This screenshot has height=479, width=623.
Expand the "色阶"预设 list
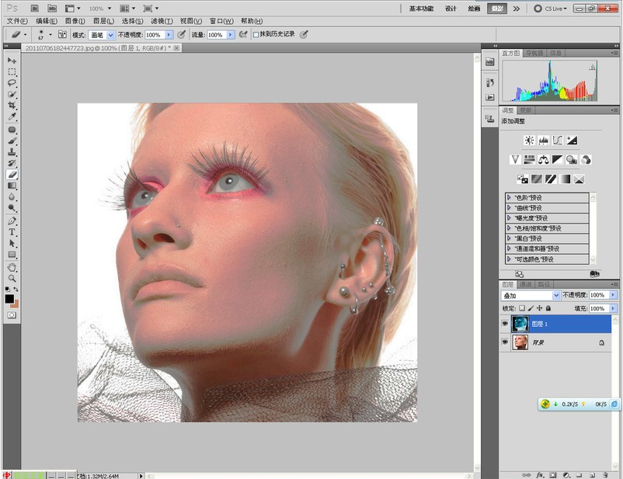click(509, 198)
